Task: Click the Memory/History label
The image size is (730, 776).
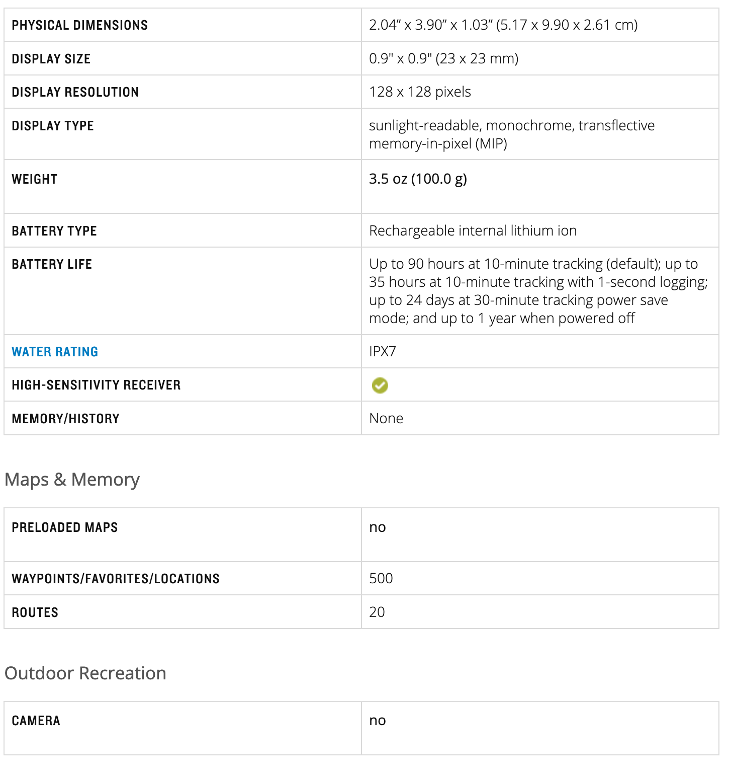Action: tap(66, 419)
